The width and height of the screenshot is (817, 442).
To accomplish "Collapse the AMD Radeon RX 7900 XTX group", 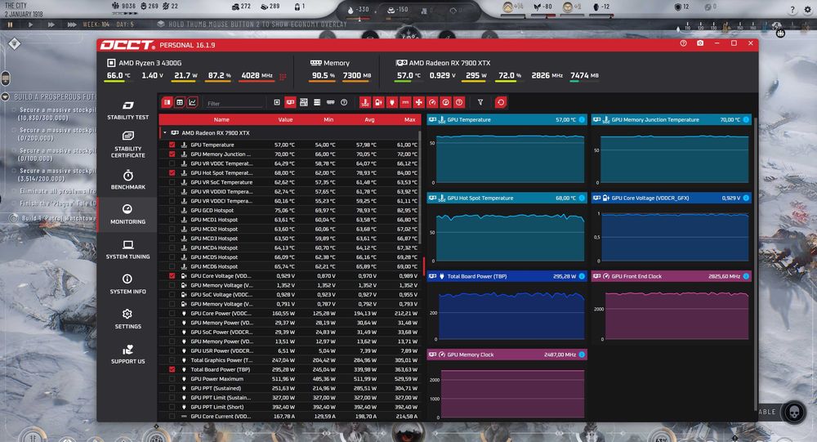I will point(165,133).
